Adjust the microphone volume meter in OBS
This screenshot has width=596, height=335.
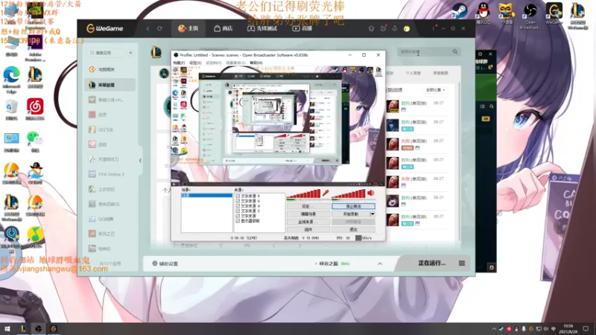tap(303, 194)
